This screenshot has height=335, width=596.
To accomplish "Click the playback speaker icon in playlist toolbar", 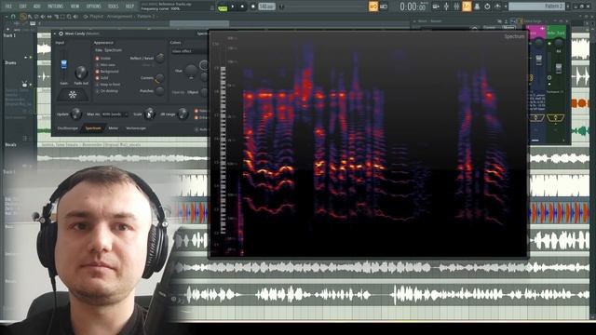I will pyautogui.click(x=75, y=17).
